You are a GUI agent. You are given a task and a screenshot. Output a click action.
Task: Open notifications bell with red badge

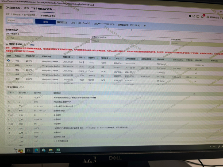203,16
